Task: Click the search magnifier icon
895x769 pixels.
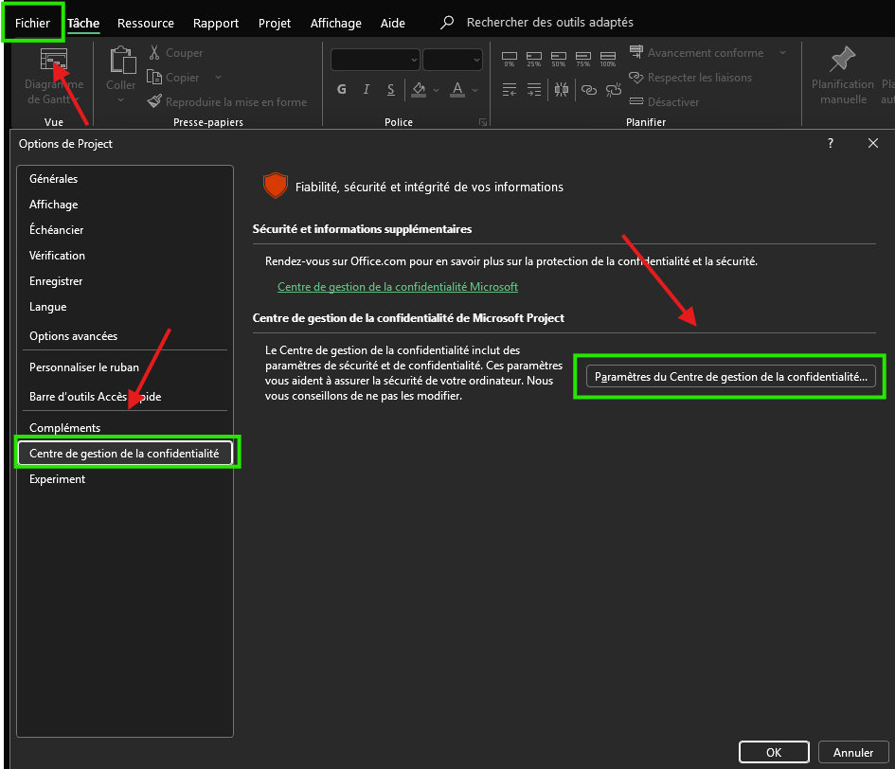Action: 447,23
